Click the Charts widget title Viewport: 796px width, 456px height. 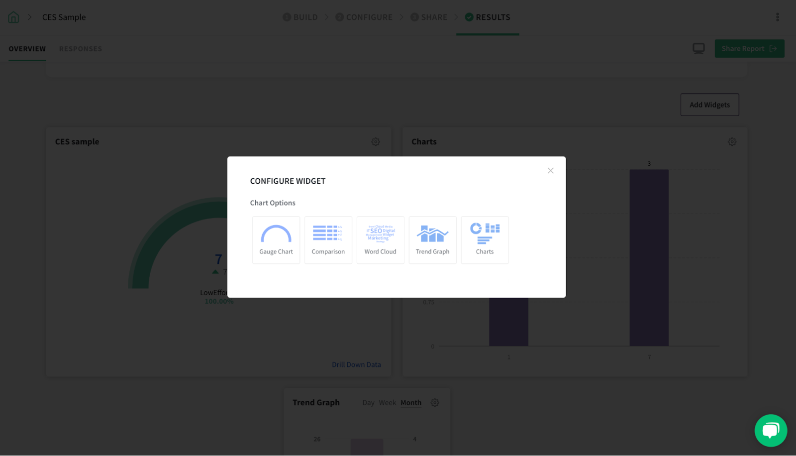click(424, 142)
